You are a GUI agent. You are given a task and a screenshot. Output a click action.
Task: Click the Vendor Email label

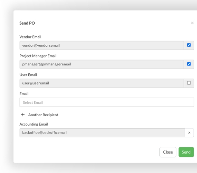[30, 37]
